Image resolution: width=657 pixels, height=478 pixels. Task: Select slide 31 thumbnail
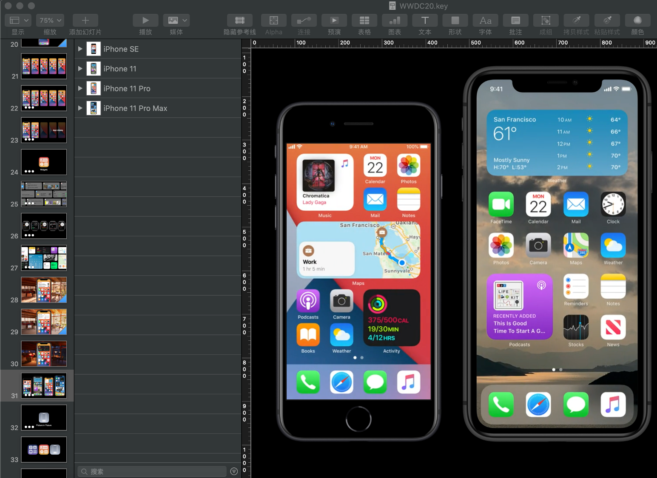[x=44, y=386]
